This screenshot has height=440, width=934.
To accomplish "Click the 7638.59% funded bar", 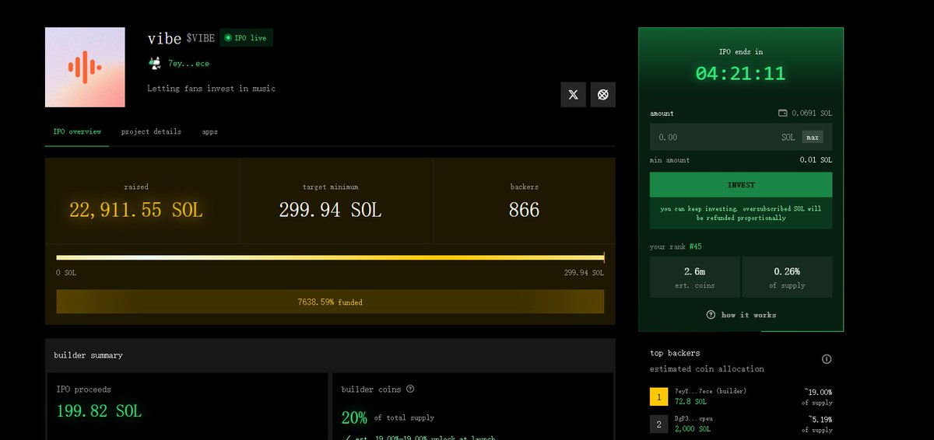I will click(330, 302).
